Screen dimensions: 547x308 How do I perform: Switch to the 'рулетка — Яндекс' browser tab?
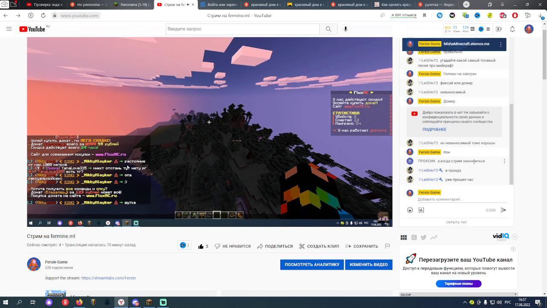[x=436, y=5]
